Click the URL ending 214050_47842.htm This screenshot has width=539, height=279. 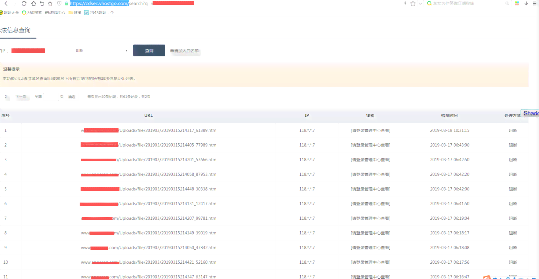coord(148,247)
